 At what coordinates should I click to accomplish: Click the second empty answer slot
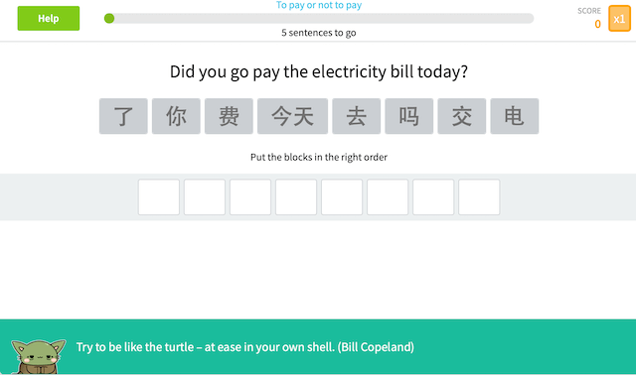(x=205, y=197)
